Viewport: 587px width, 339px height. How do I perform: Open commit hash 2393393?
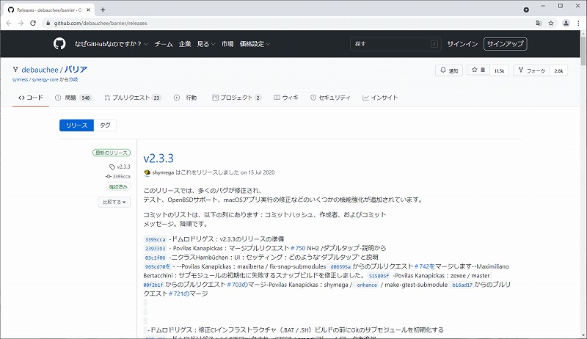coord(155,249)
